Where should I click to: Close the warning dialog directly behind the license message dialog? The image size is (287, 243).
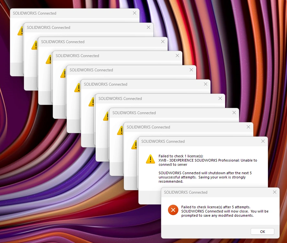[x=248, y=127]
